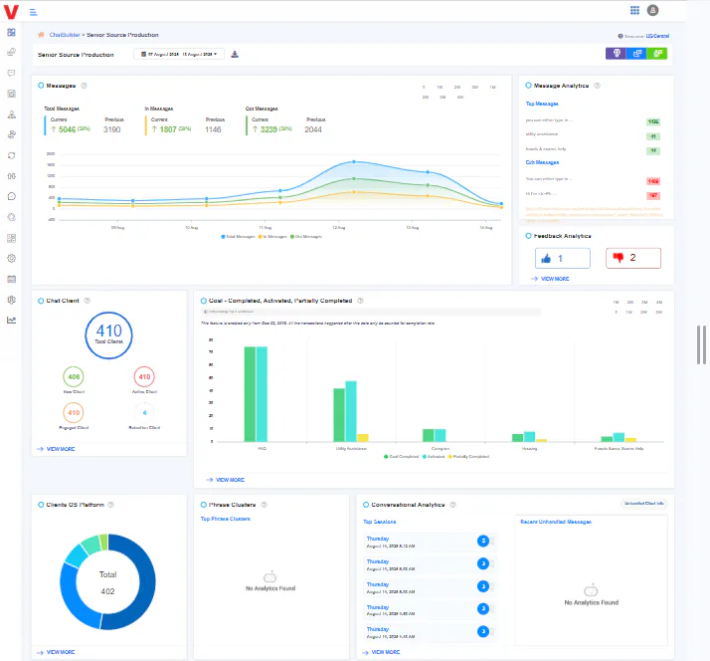Viewport: 710px width, 661px height.
Task: Click the red V logo
Action: point(11,12)
